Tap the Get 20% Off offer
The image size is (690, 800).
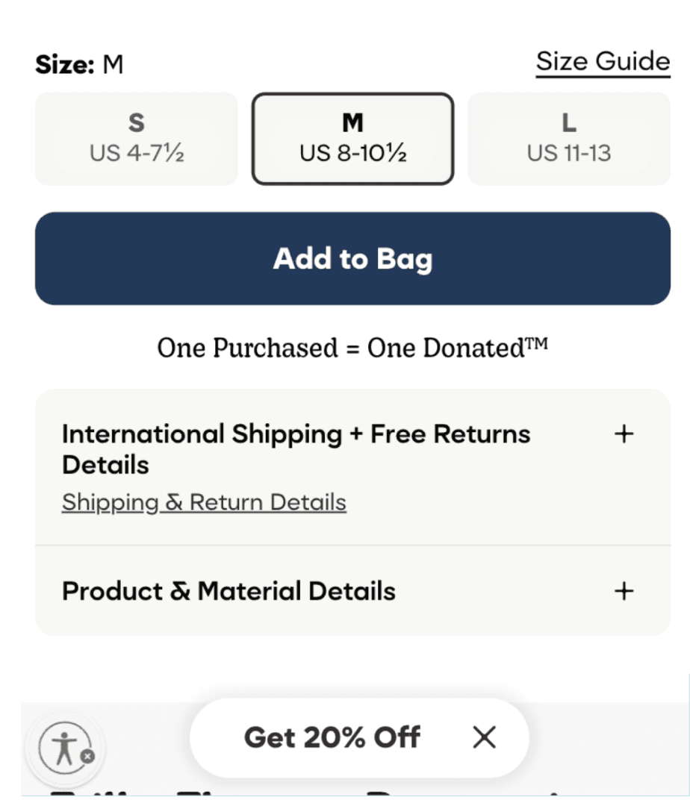coord(332,738)
